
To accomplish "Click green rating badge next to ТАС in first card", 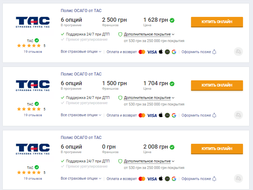I will coord(37,40).
